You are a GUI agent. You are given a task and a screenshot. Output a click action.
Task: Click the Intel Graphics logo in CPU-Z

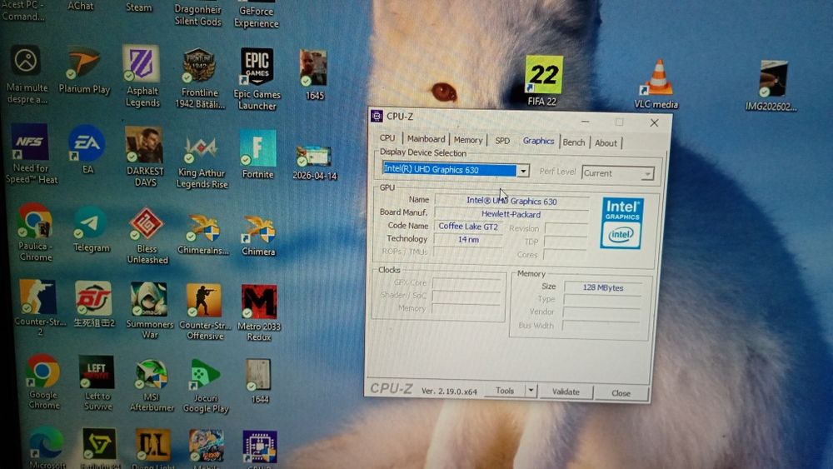[621, 222]
